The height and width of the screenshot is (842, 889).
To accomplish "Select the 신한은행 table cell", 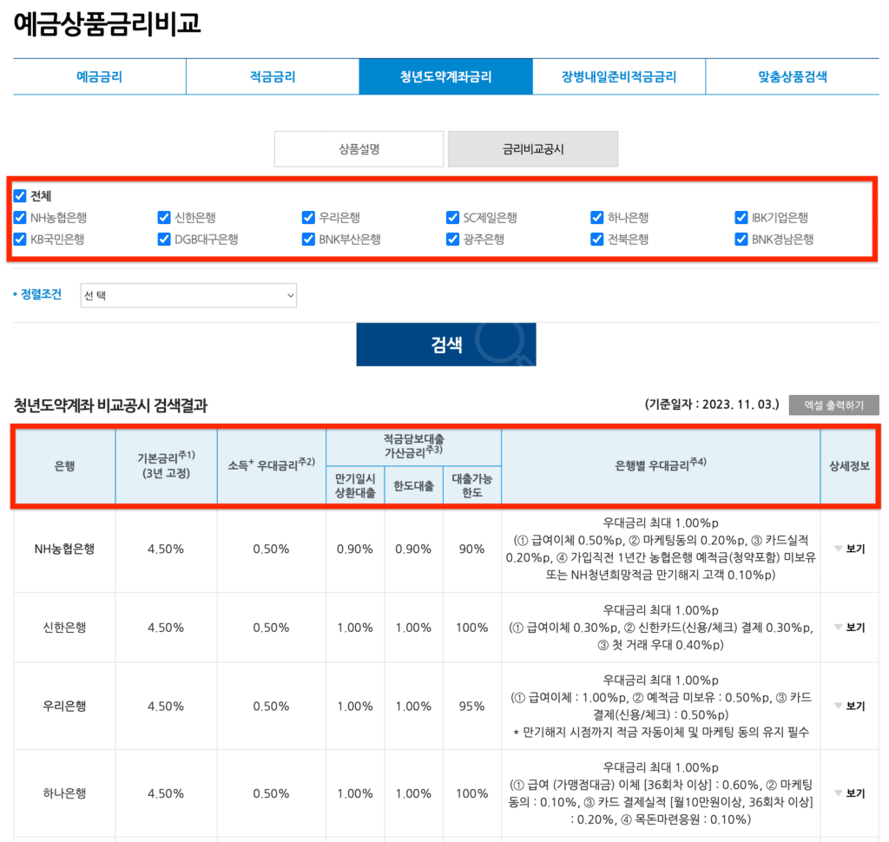I will tap(64, 628).
